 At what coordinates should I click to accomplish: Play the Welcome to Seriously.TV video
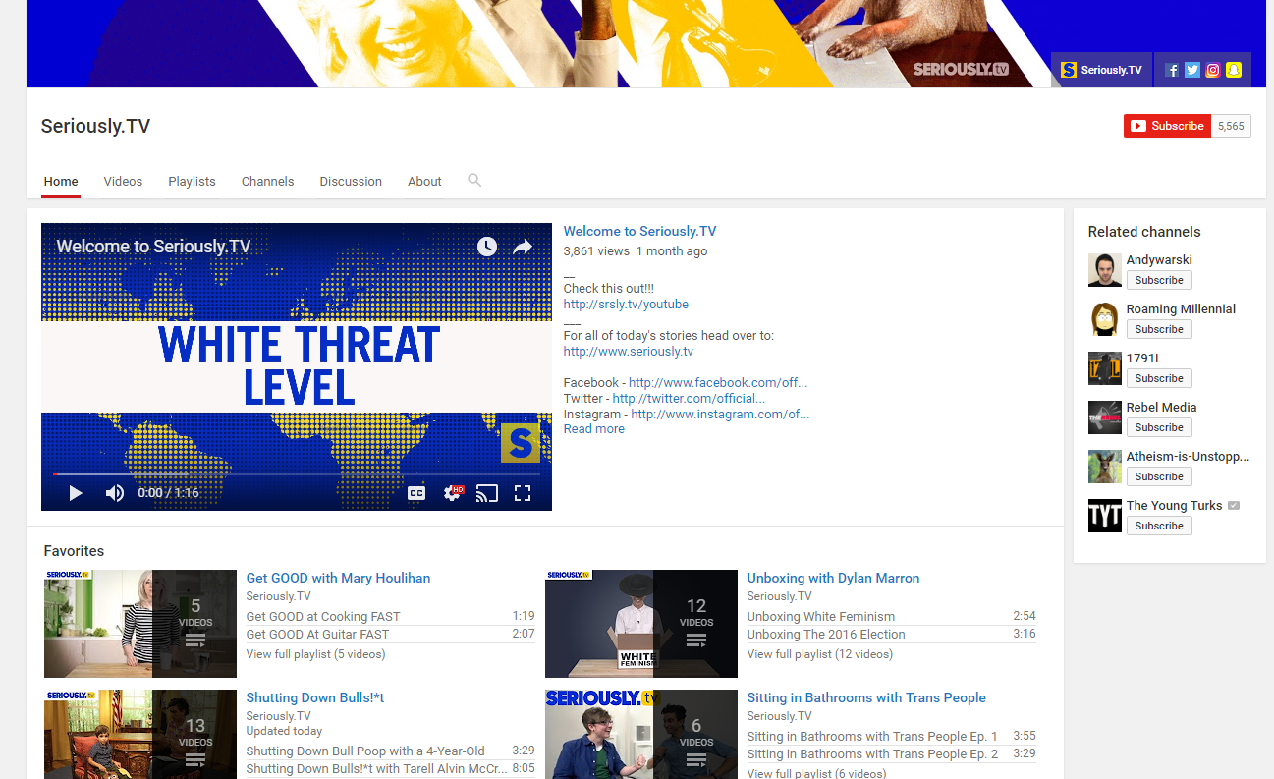(76, 493)
